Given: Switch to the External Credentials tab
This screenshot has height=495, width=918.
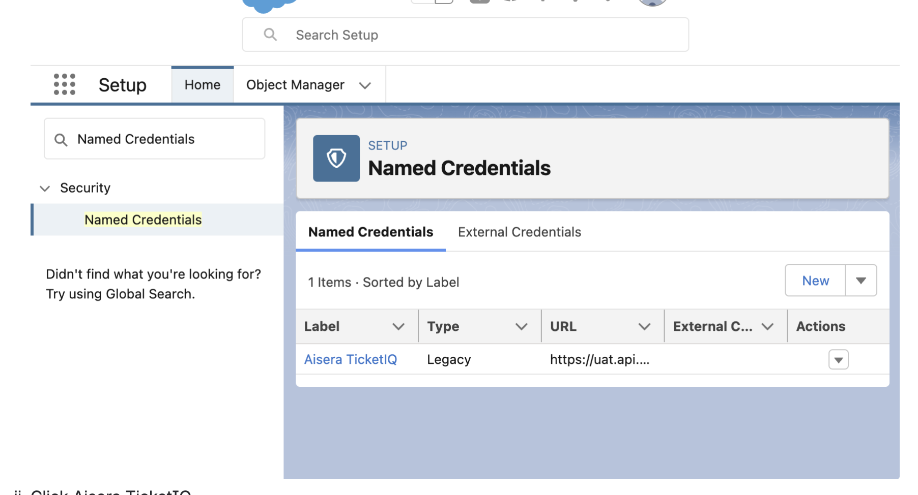Looking at the screenshot, I should tap(519, 232).
